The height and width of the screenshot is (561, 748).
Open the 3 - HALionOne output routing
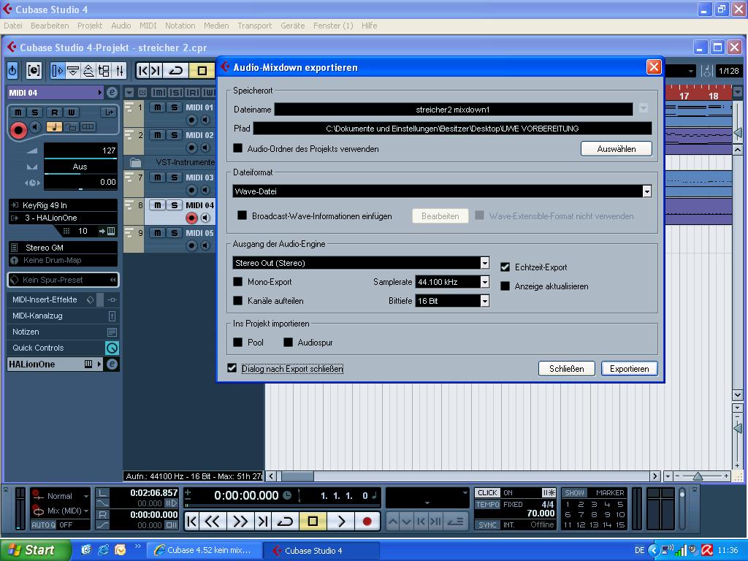(63, 218)
